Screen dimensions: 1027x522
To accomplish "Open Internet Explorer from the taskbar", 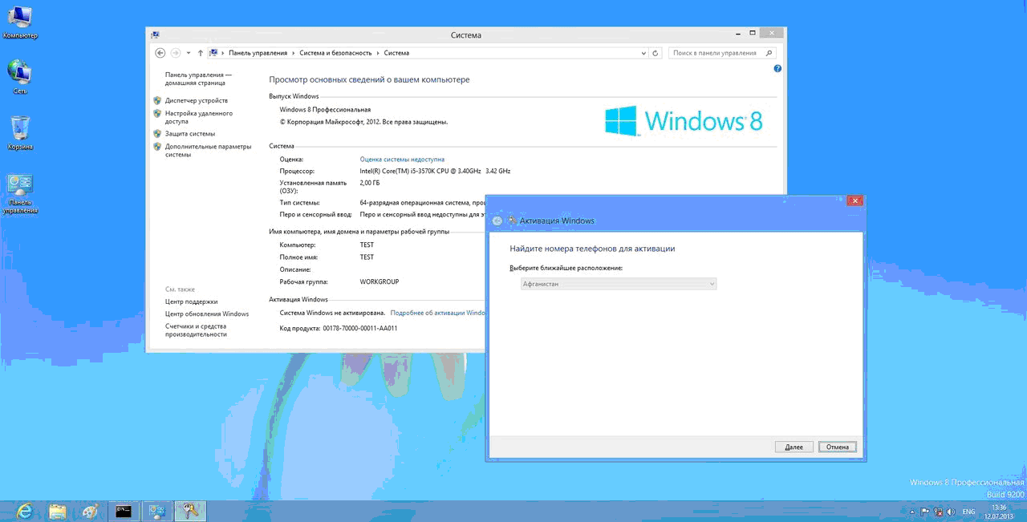I will pyautogui.click(x=25, y=511).
